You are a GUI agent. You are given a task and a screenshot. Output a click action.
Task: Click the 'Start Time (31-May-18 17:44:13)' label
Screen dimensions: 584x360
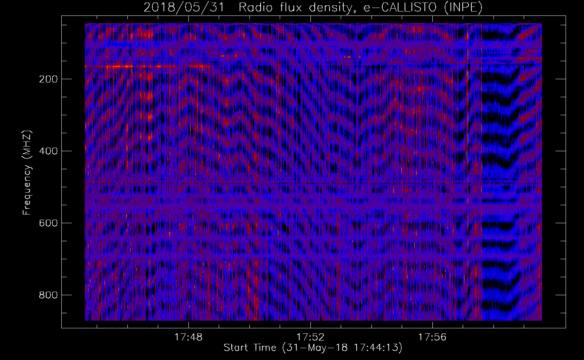313,348
